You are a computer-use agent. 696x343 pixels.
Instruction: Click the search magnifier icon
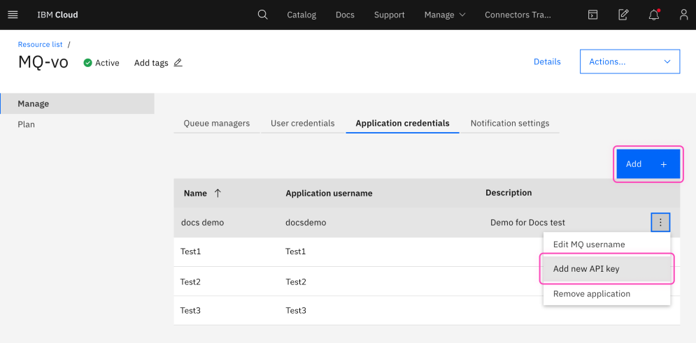coord(262,15)
